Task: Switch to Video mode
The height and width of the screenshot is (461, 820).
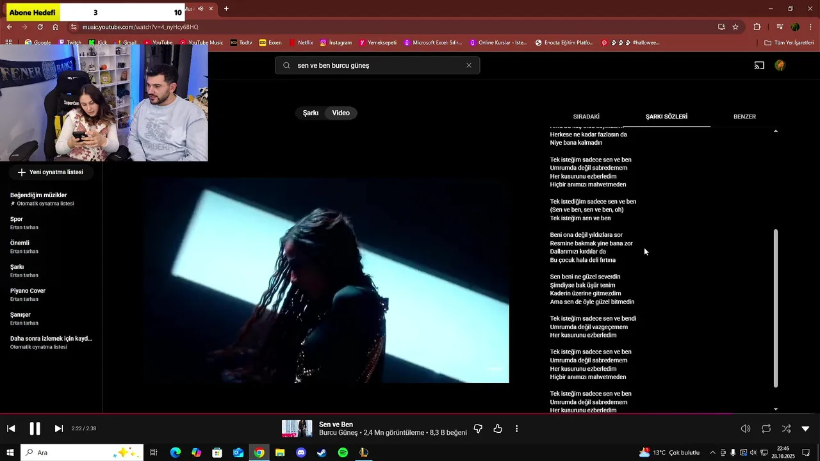Action: (x=341, y=113)
